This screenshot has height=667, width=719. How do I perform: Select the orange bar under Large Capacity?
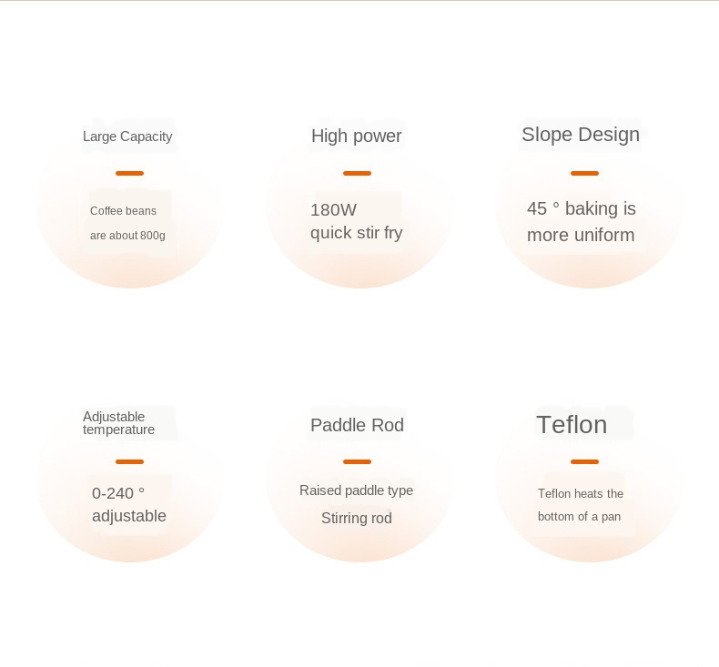pyautogui.click(x=130, y=173)
